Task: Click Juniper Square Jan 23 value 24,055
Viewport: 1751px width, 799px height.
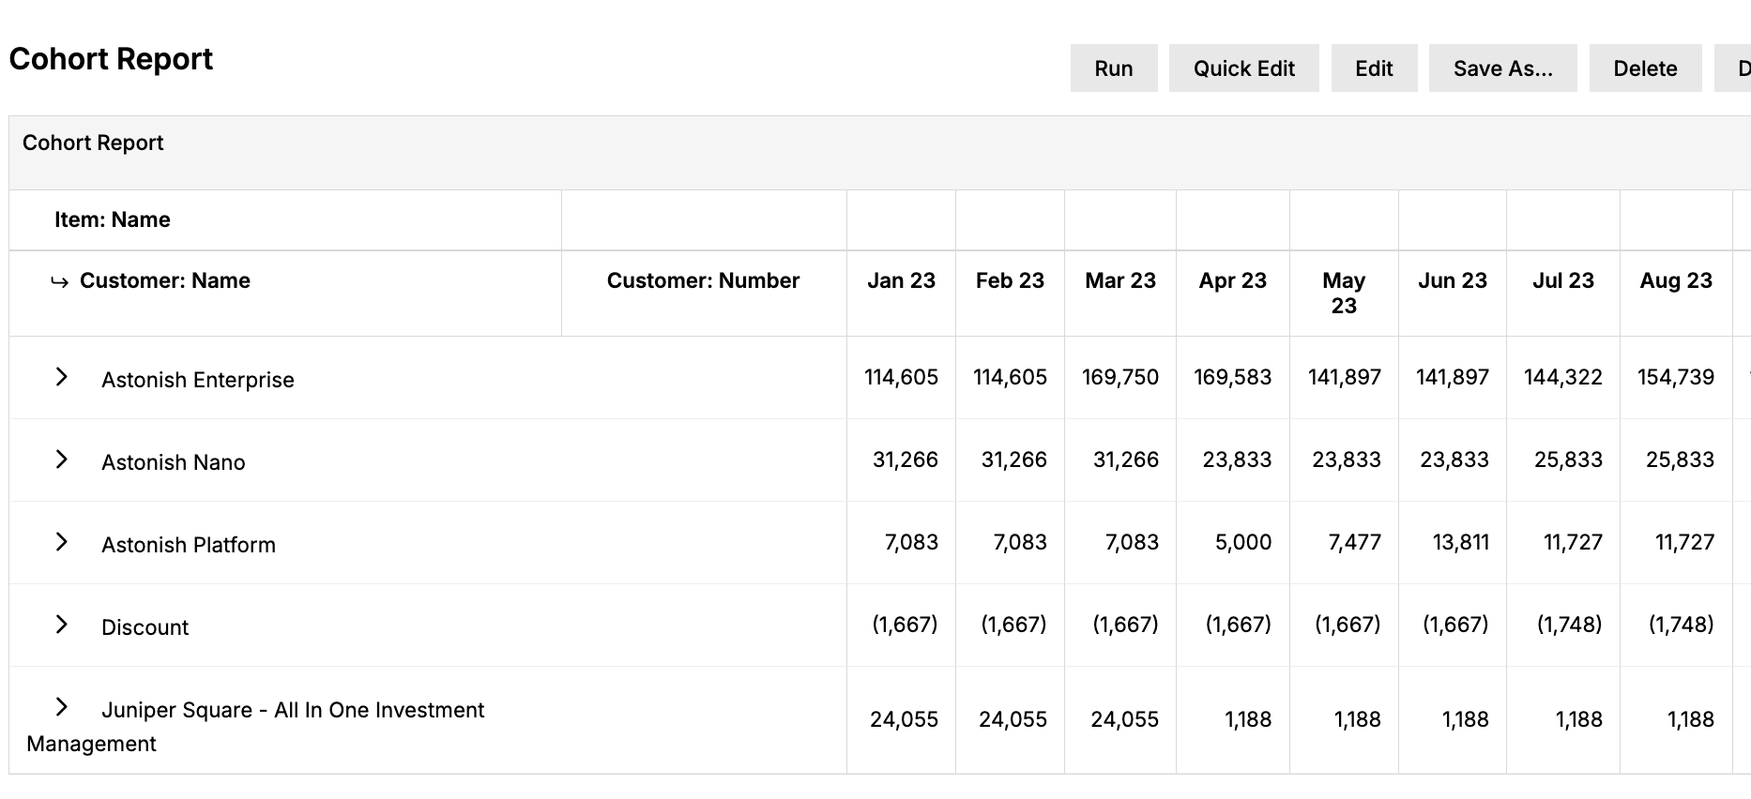Action: 904,719
